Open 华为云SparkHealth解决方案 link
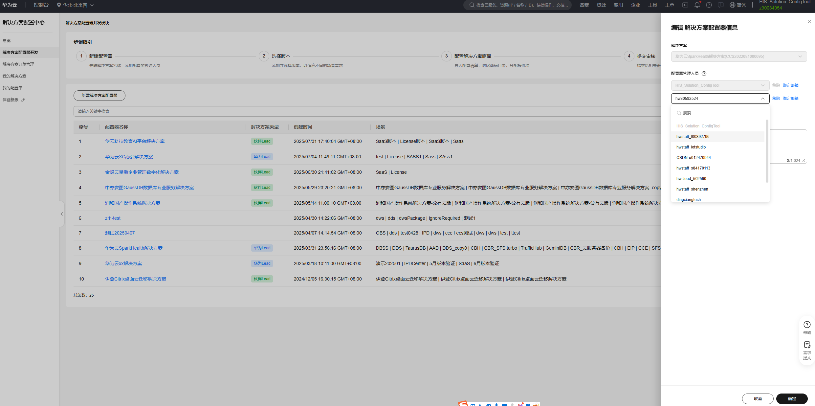 pyautogui.click(x=134, y=248)
